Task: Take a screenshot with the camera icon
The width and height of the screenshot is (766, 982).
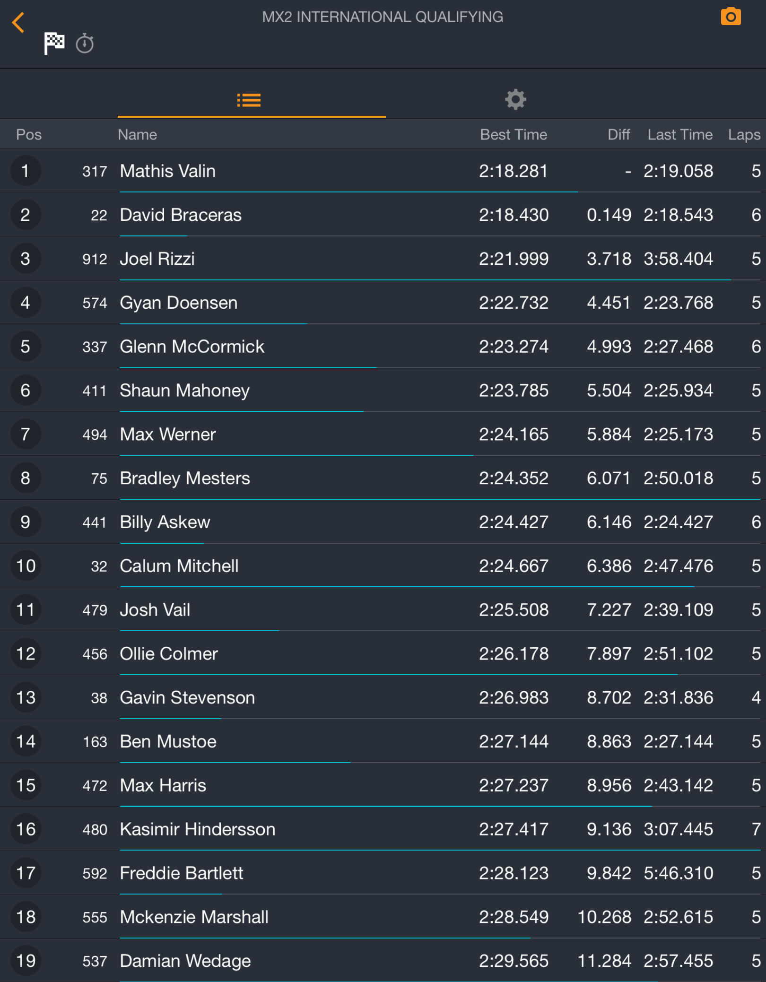Action: point(730,17)
